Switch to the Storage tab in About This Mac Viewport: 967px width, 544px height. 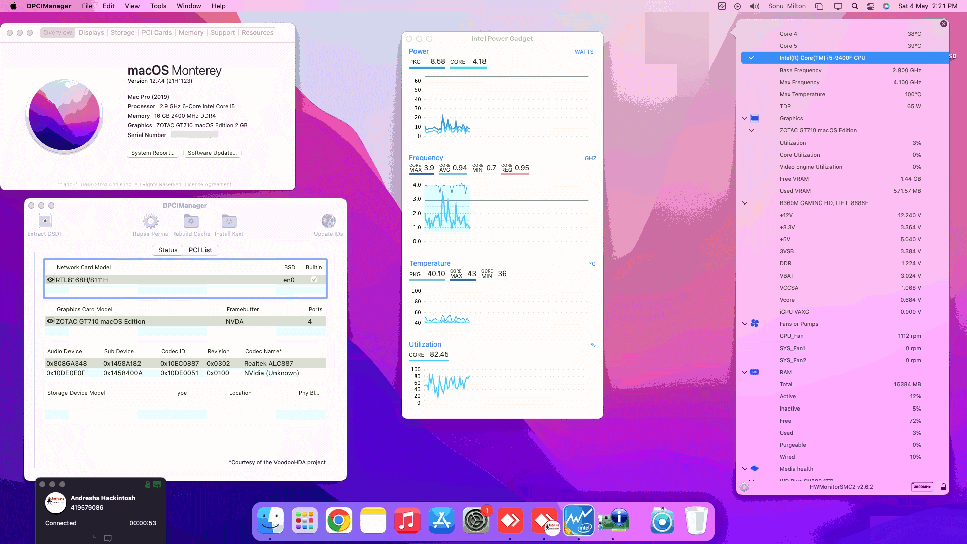(123, 33)
